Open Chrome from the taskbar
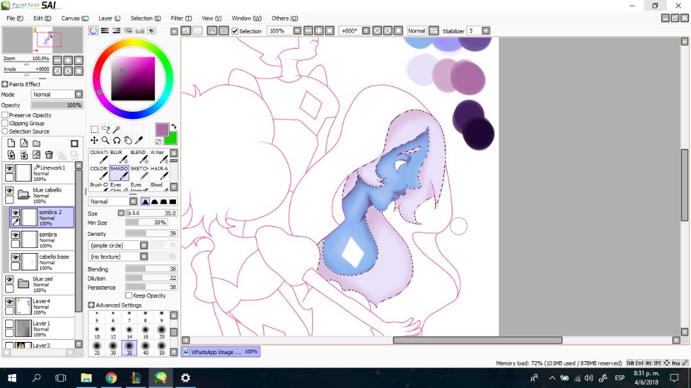This screenshot has height=388, width=691. (111, 378)
